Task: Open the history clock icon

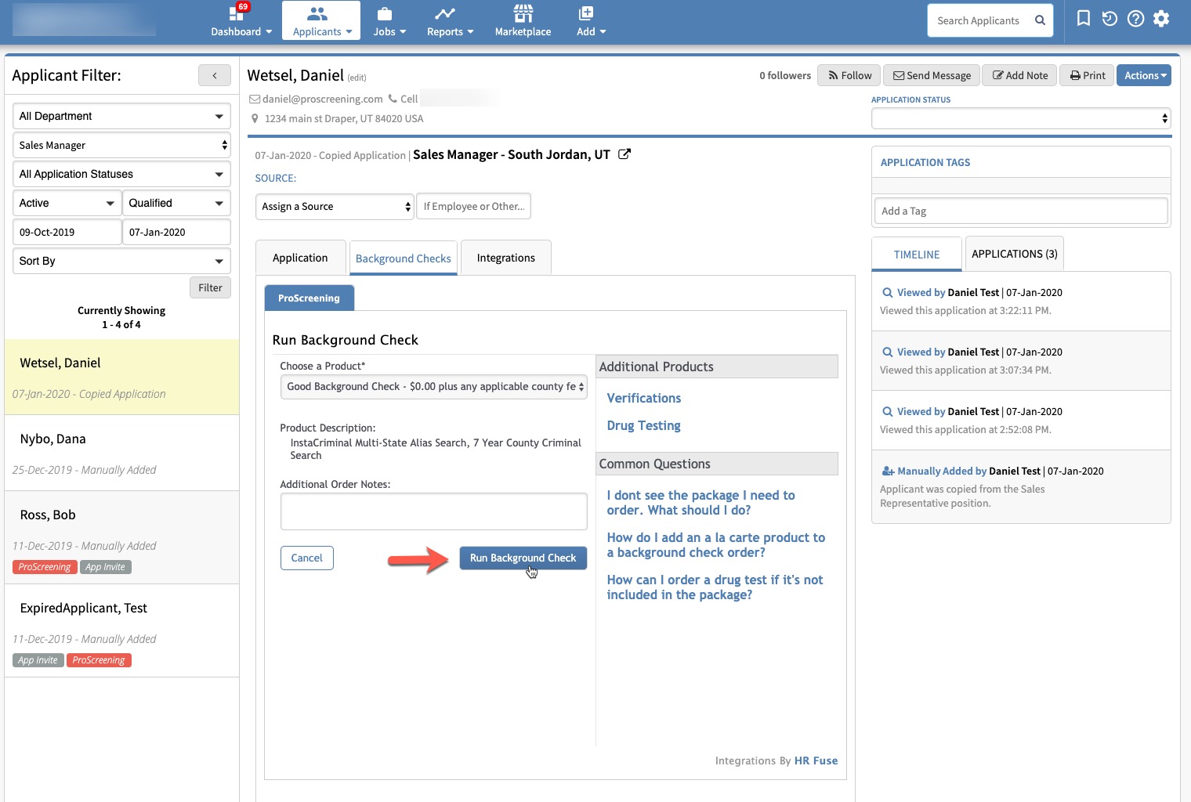Action: 1110,19
